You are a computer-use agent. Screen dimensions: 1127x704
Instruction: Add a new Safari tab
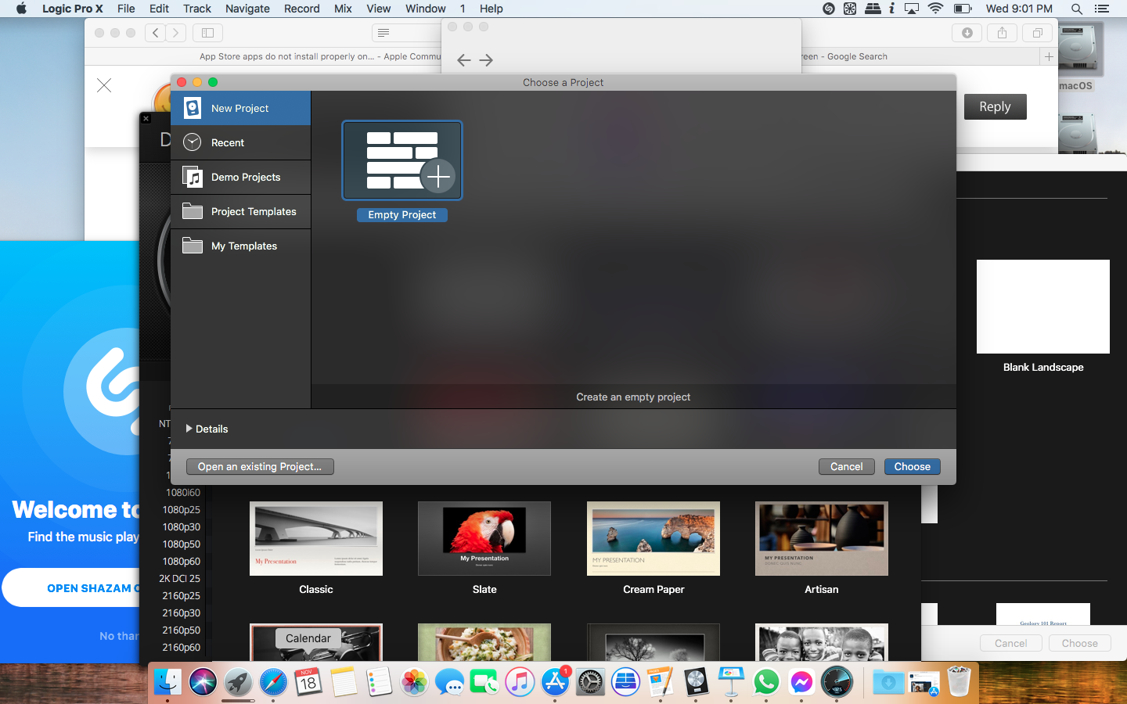point(1049,56)
